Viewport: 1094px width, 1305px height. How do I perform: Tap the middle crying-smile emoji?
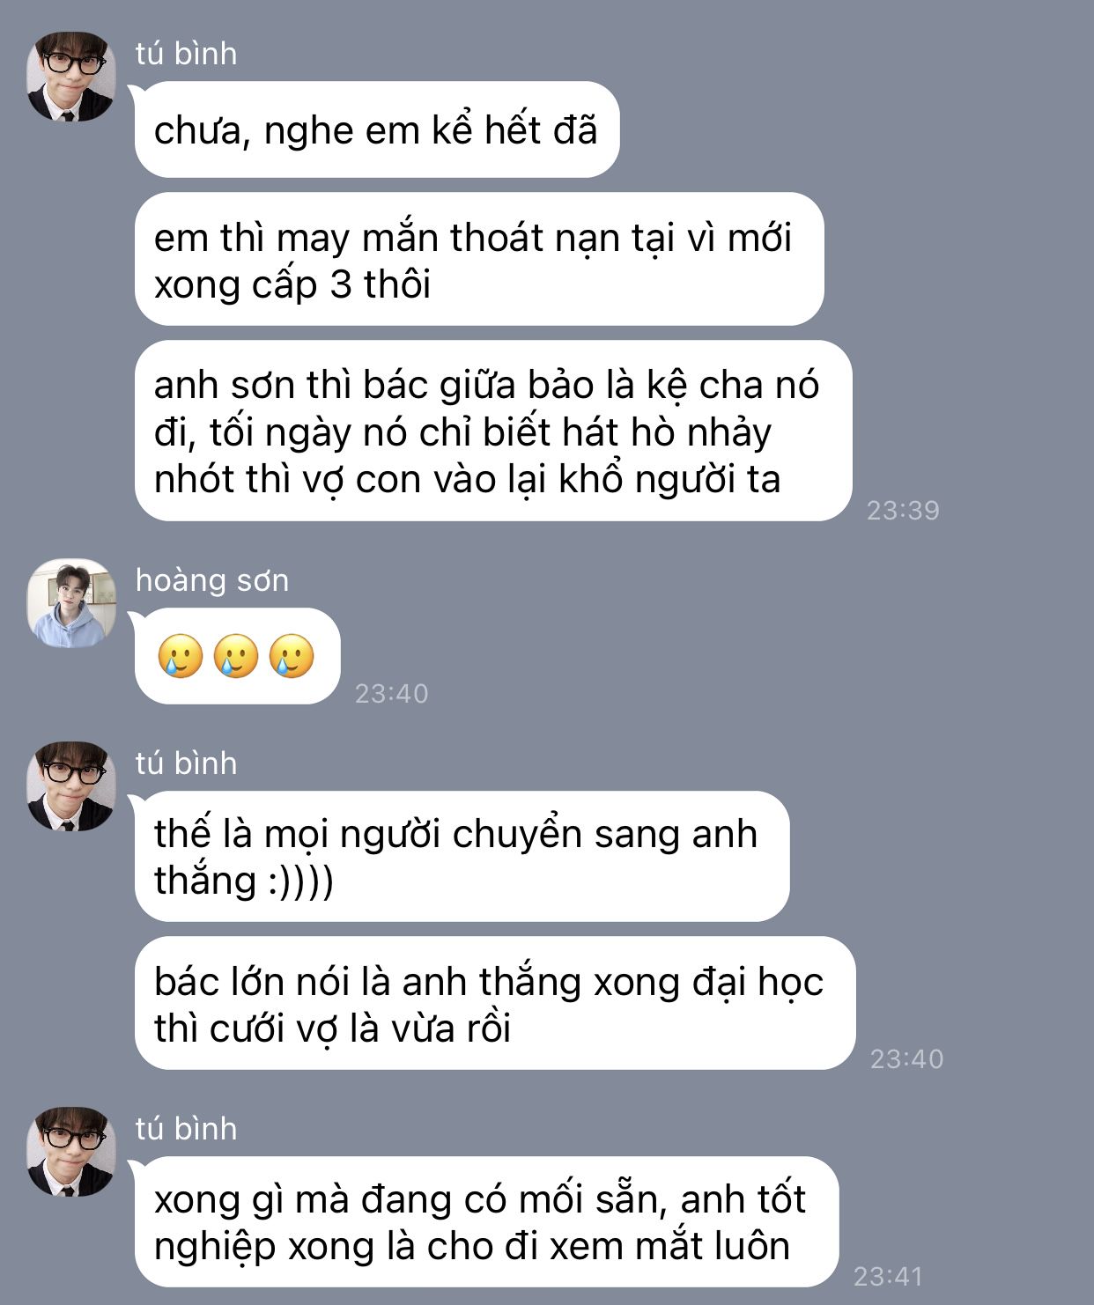(236, 656)
